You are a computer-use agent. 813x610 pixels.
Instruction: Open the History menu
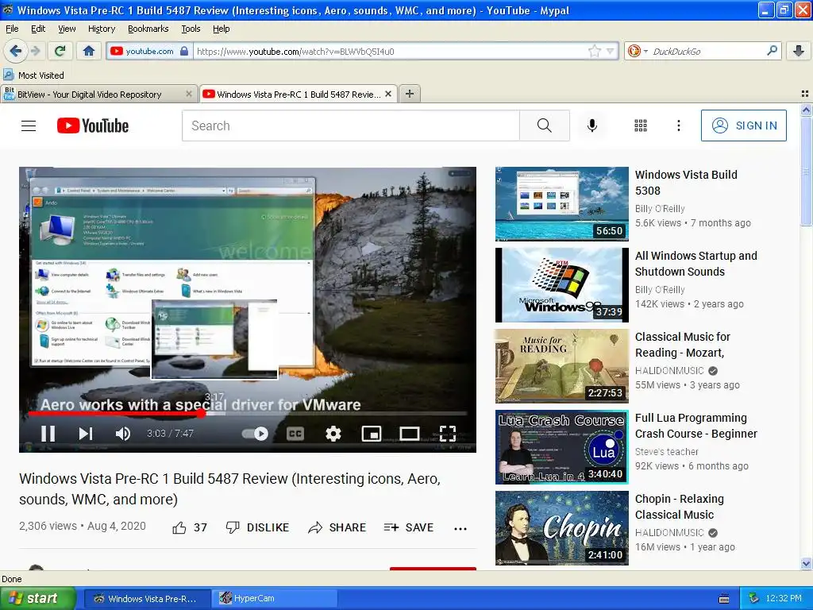[x=101, y=29]
